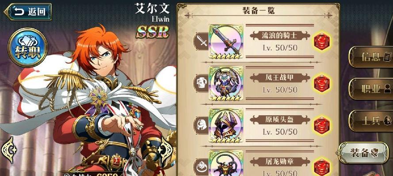The image size is (393, 176).
Task: Tap the helmet slot icon
Action: pyautogui.click(x=202, y=125)
